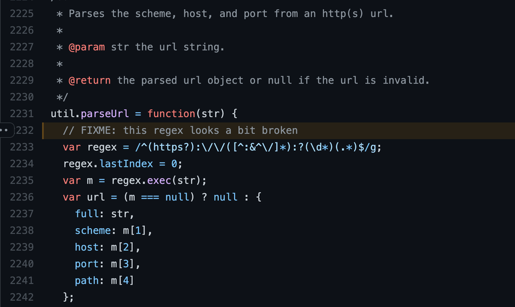This screenshot has height=307, width=515.
Task: Click the port key in the url object
Action: pyautogui.click(x=87, y=264)
